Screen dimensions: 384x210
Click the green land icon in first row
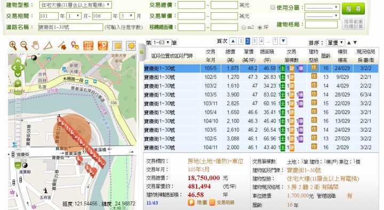click(x=283, y=69)
